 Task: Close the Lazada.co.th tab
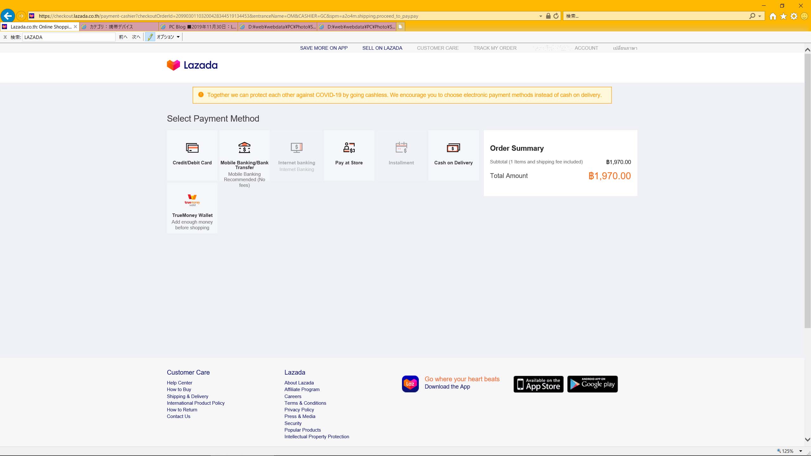(x=75, y=27)
